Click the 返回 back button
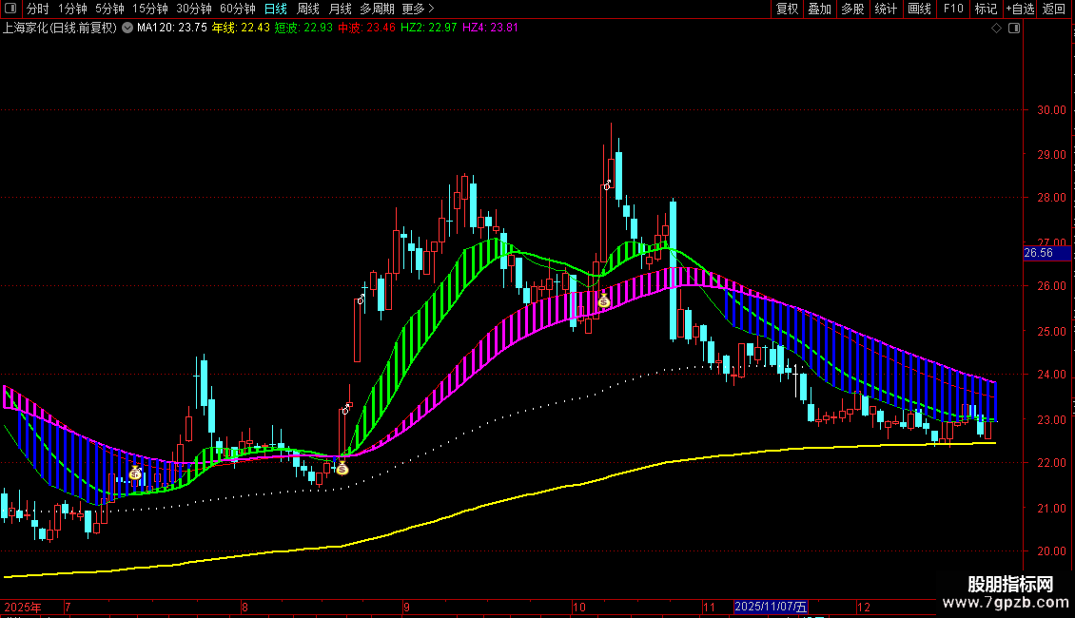This screenshot has width=1075, height=618. 1054,9
